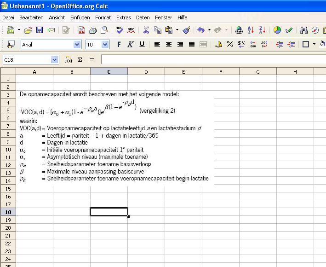Apply Currency number format icon
Viewport: 326px width, 267px height.
coord(218,44)
